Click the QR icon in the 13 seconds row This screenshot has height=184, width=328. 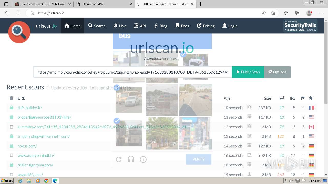(x=249, y=136)
